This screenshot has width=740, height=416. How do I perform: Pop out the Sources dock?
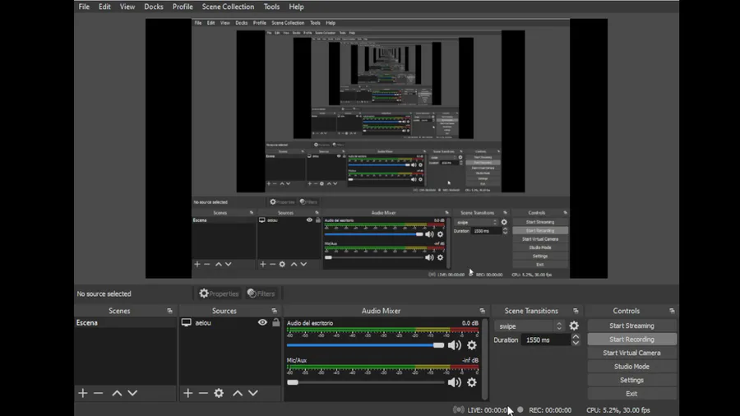coord(274,312)
